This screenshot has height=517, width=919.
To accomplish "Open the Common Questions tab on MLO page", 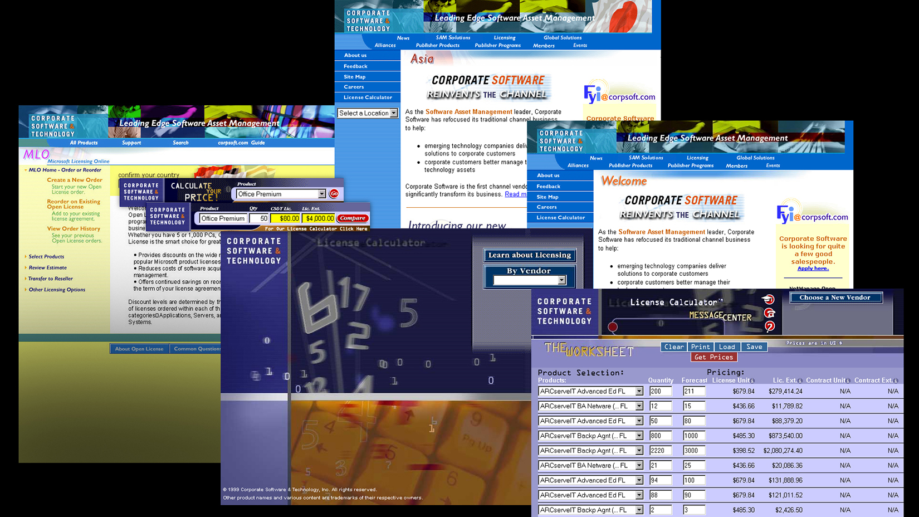I will click(x=195, y=349).
